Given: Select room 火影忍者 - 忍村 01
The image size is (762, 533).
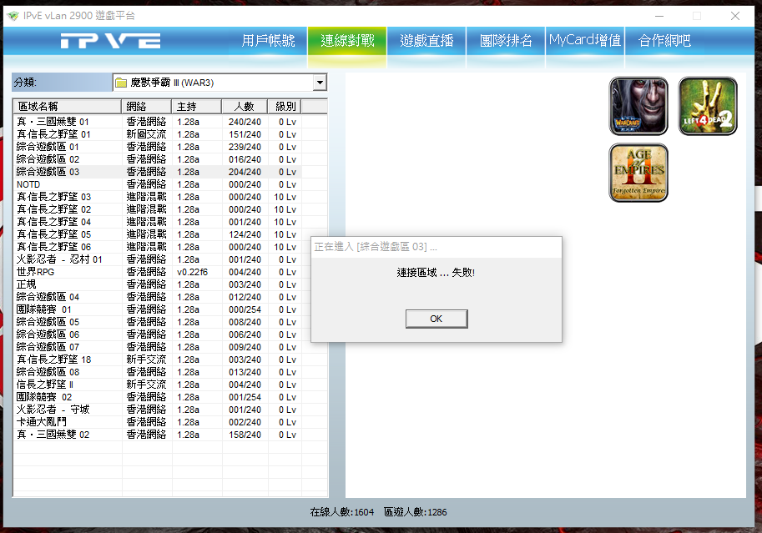Looking at the screenshot, I should click(x=158, y=259).
